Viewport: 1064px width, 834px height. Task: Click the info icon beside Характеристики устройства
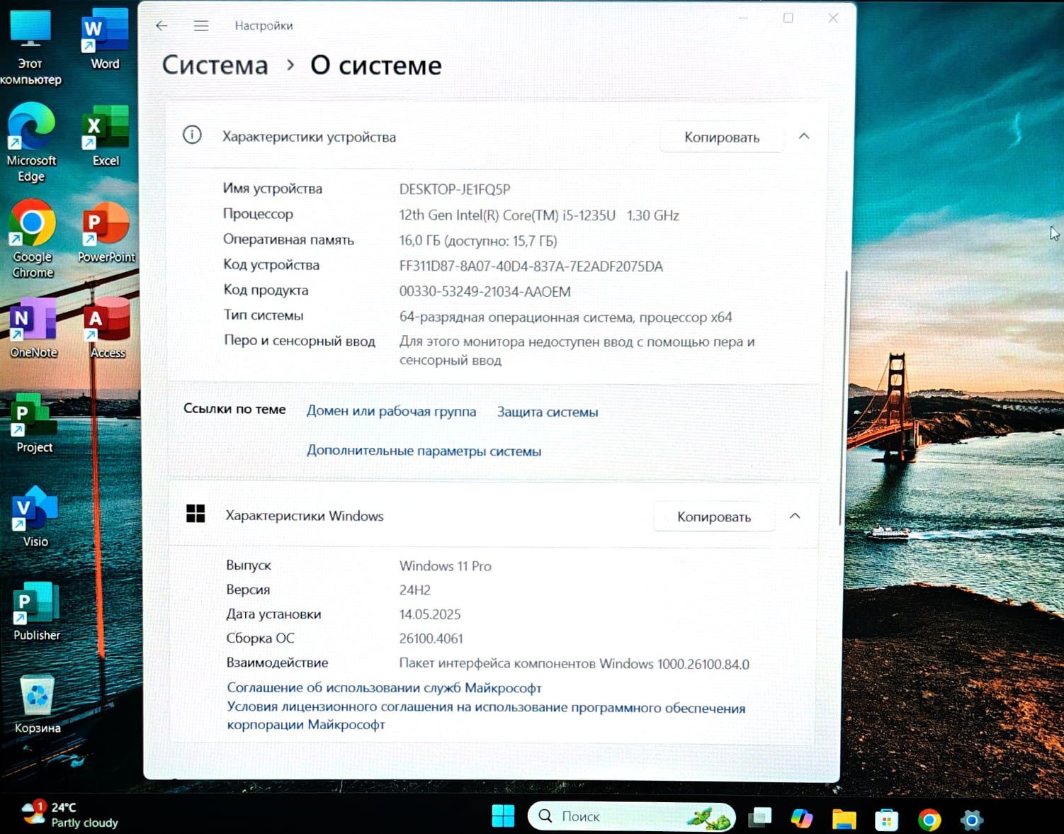tap(192, 135)
